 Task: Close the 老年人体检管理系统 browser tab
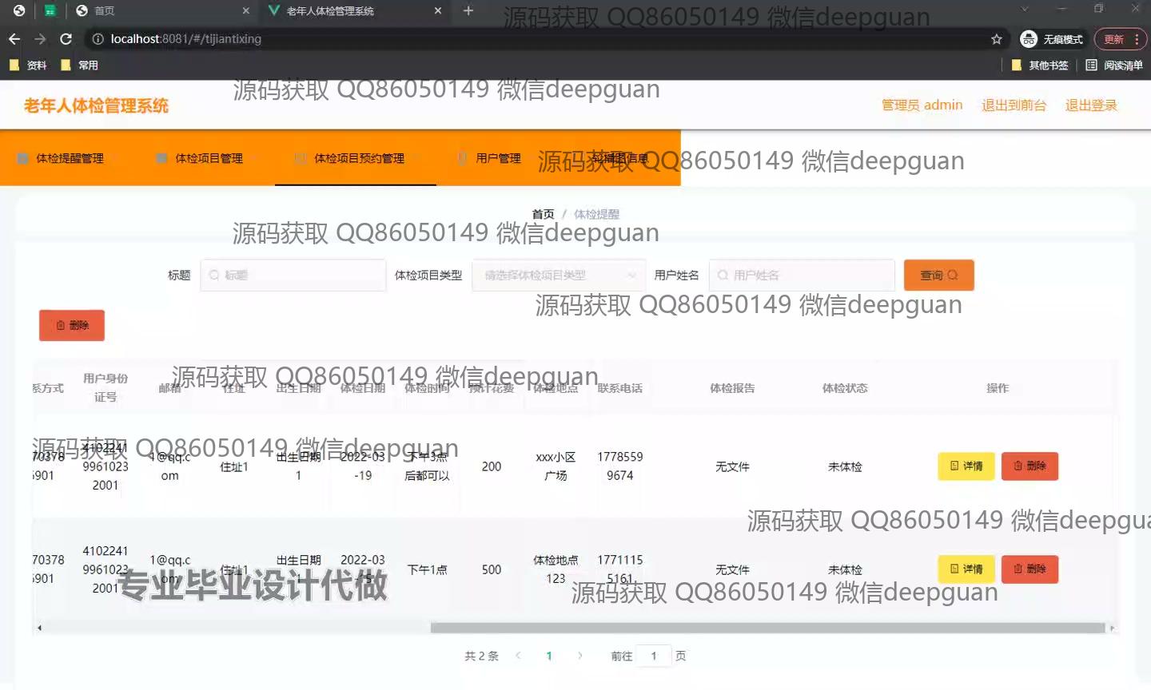coord(438,10)
